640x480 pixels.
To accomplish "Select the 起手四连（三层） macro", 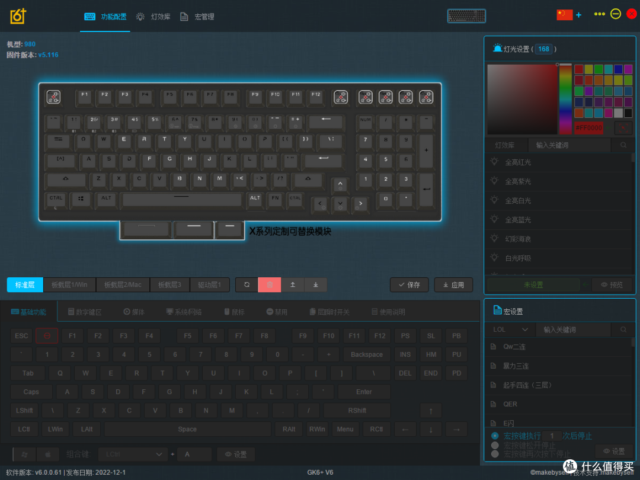I will coord(558,385).
